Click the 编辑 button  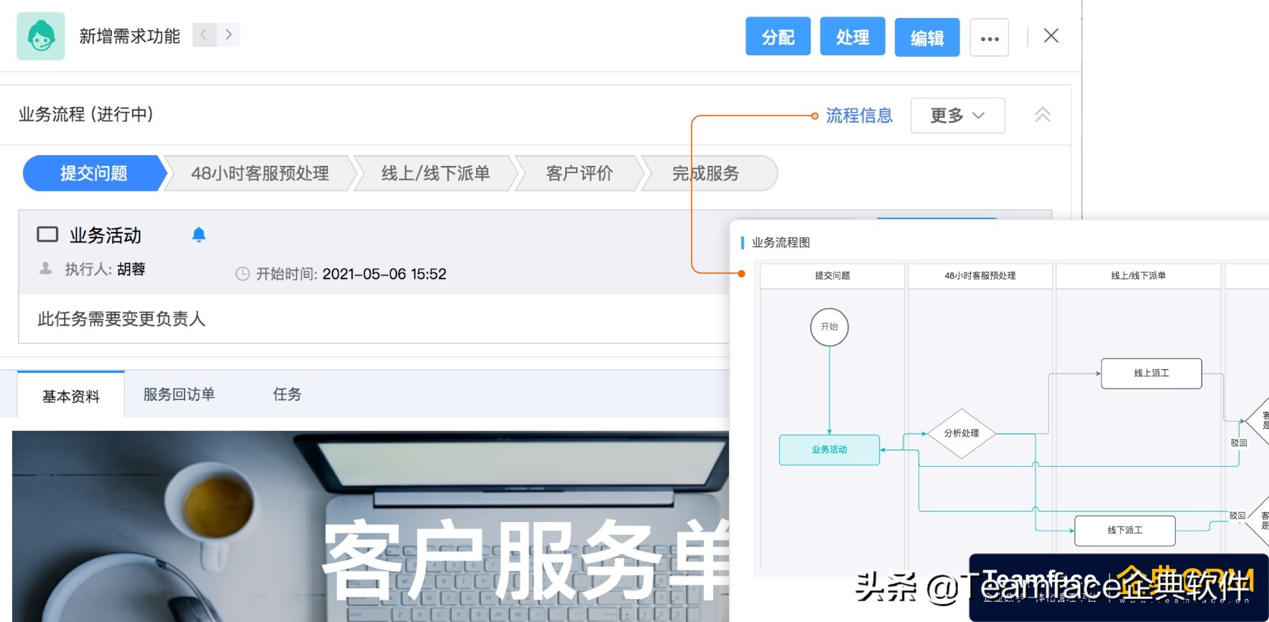[927, 37]
